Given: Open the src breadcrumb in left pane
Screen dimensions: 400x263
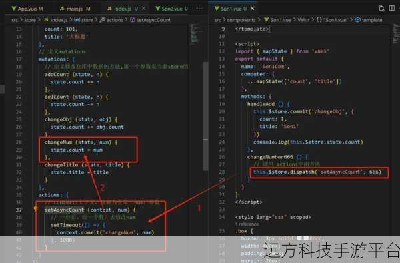Looking at the screenshot, I should (x=14, y=20).
